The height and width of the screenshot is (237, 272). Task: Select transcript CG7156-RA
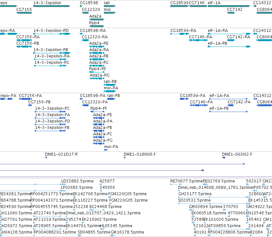[24, 40]
